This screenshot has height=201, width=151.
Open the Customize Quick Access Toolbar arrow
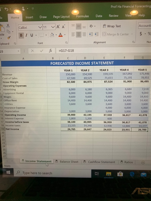click(33, 9)
